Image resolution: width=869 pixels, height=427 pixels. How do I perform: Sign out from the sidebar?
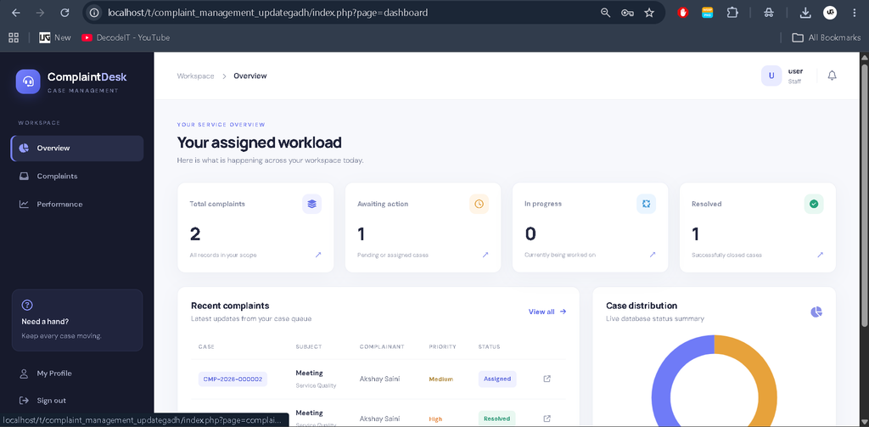(x=77, y=401)
